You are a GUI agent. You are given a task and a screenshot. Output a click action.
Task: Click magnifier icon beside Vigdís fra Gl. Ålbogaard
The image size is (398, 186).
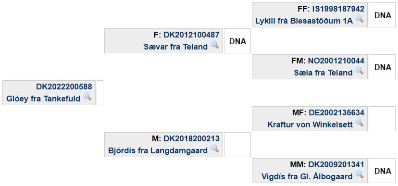click(x=360, y=174)
